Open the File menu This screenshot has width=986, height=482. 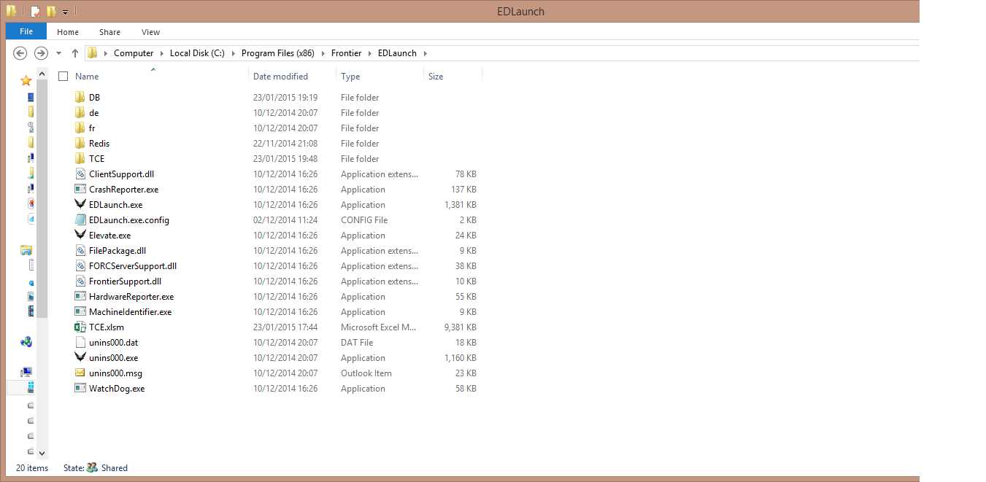pos(26,31)
